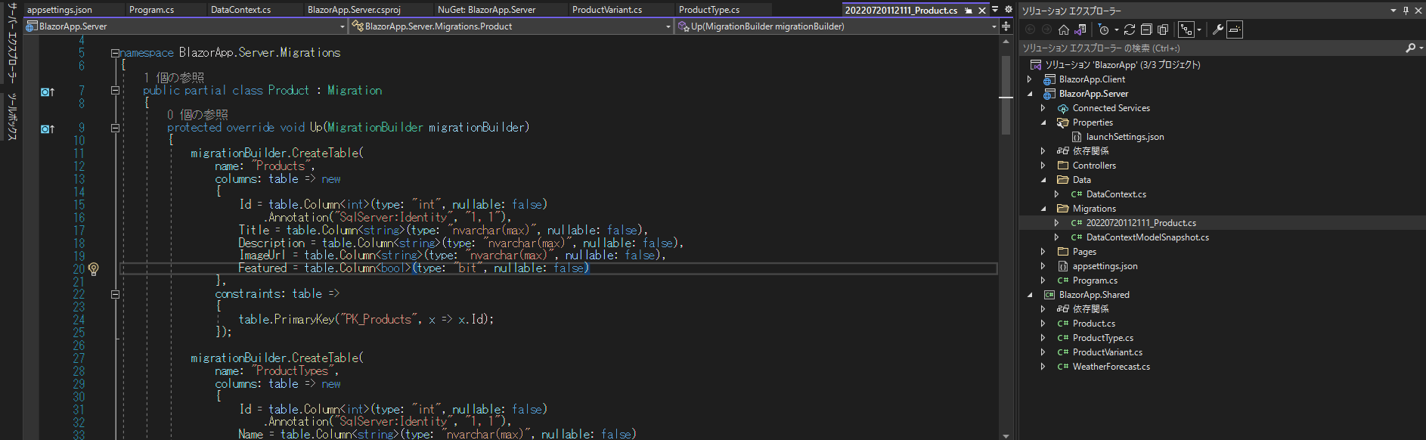Viewport: 1426px width, 440px height.
Task: Open the file nesting dropdown arrow
Action: (1200, 30)
